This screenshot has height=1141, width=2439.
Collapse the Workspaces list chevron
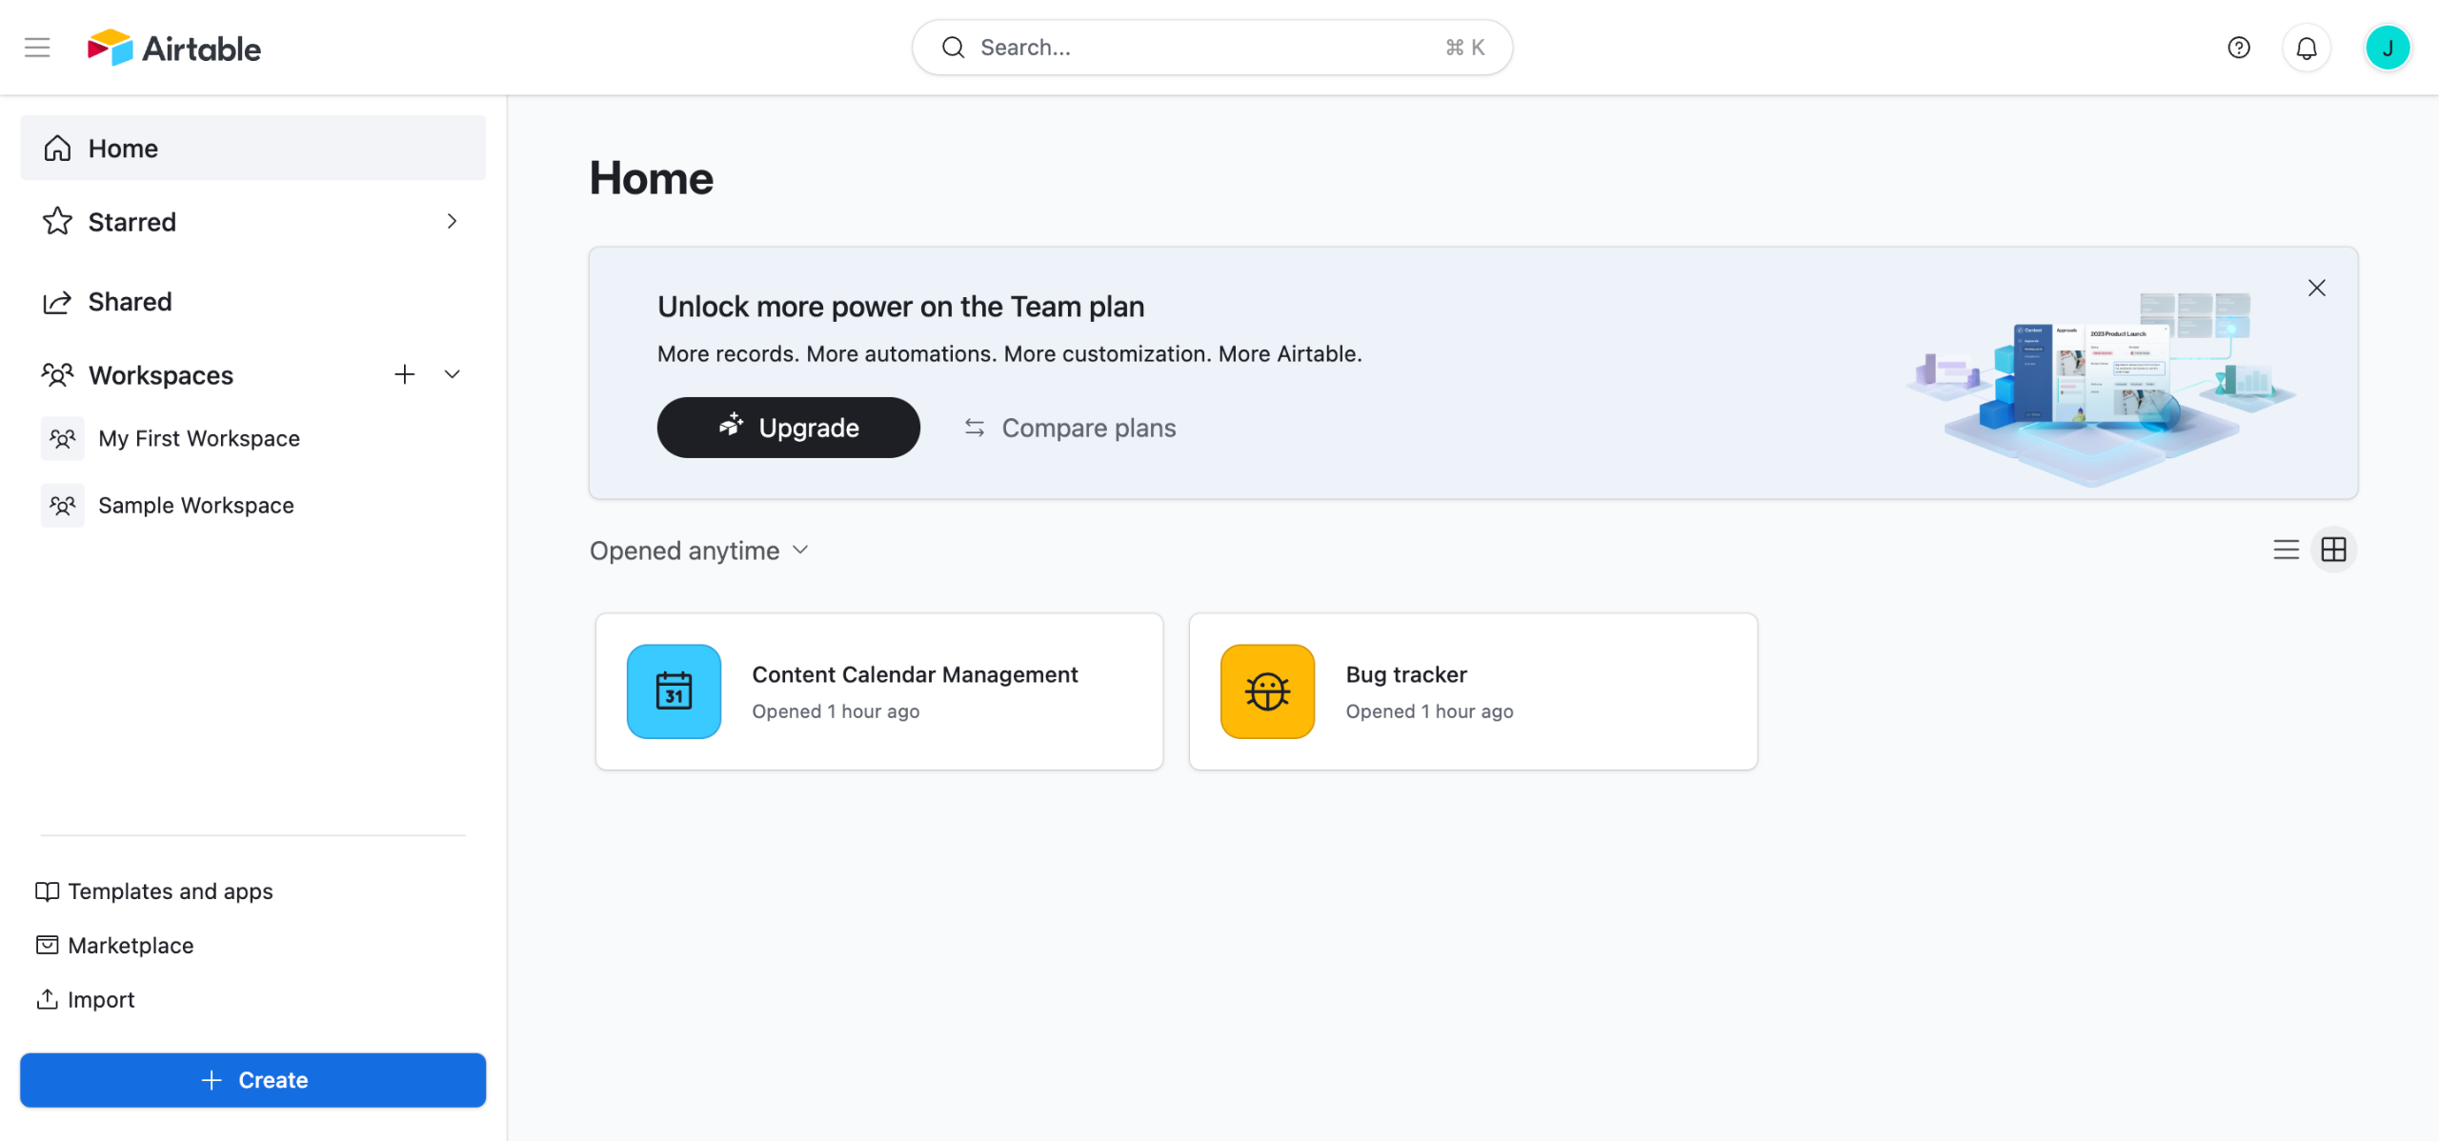pos(452,374)
